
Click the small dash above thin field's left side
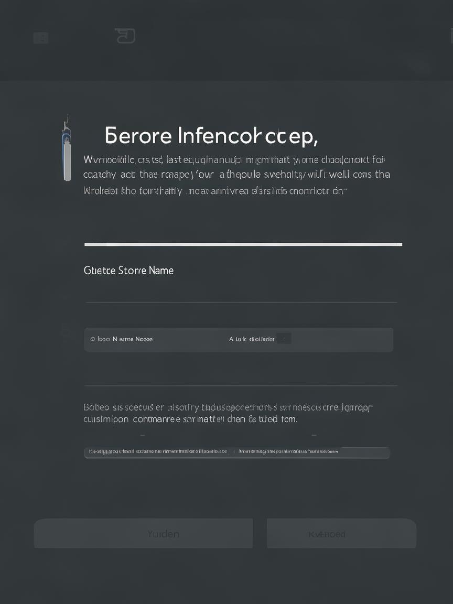tap(143, 435)
